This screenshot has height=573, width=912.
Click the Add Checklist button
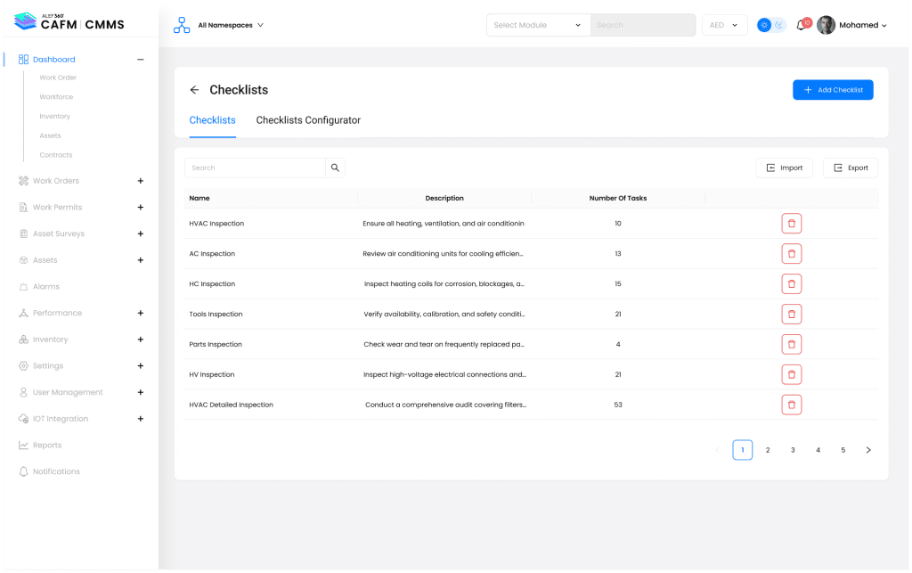833,90
